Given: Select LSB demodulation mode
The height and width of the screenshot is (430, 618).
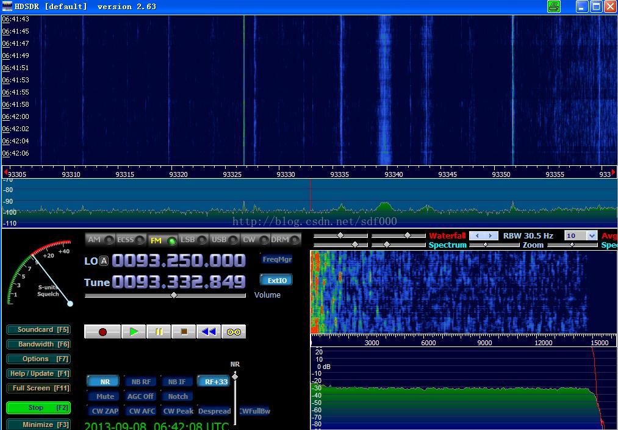Looking at the screenshot, I should point(193,240).
